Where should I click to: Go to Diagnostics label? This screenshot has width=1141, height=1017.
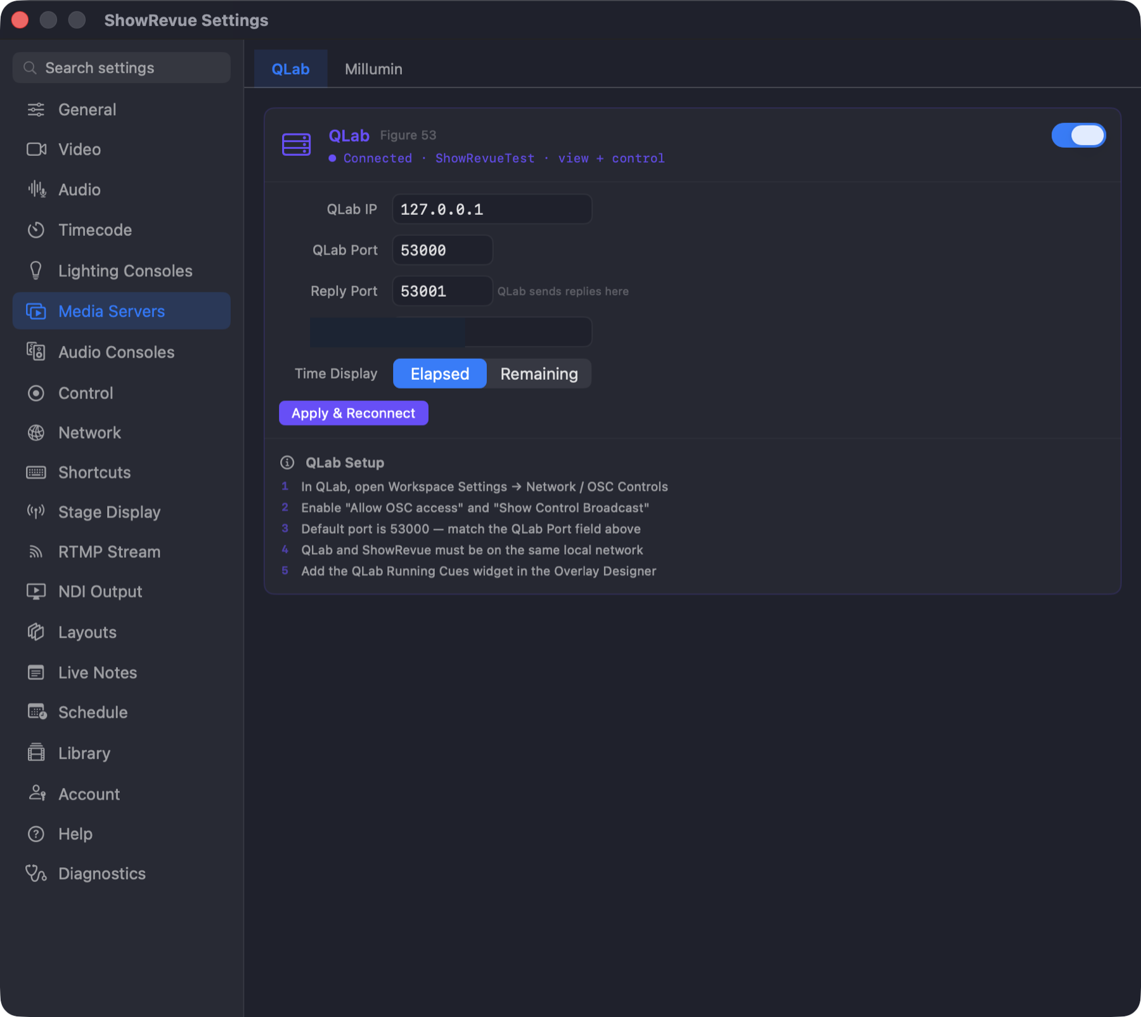click(x=102, y=874)
